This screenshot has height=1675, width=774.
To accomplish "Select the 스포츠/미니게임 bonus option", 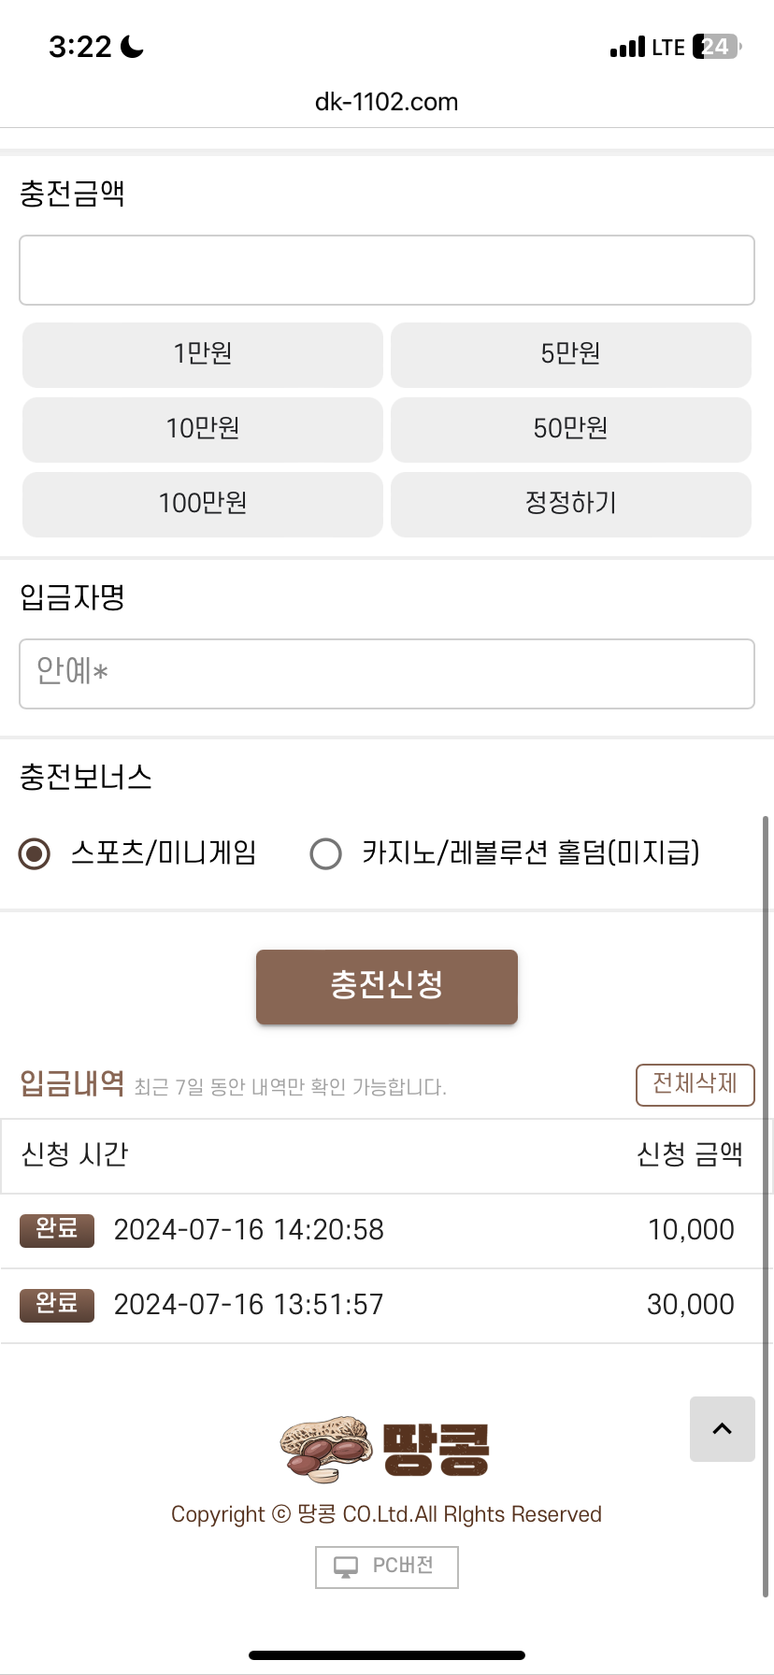I will pyautogui.click(x=36, y=853).
